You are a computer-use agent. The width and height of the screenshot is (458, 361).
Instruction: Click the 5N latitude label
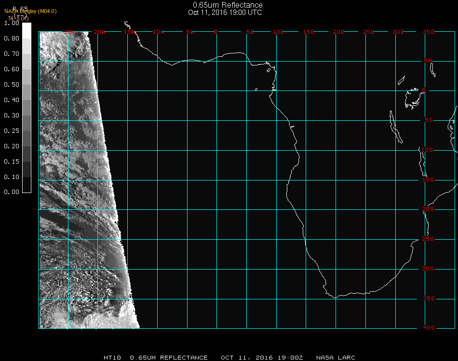click(428, 61)
